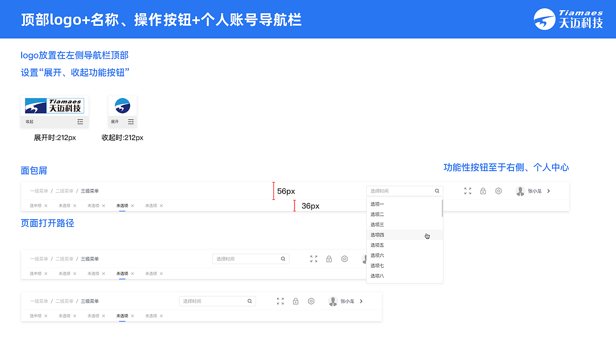This screenshot has height=346, width=616.
Task: Click the white Tiamaes logo in the blue header
Action: click(x=568, y=19)
